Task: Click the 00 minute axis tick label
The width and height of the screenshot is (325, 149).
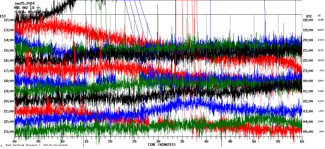Action: coord(15,141)
